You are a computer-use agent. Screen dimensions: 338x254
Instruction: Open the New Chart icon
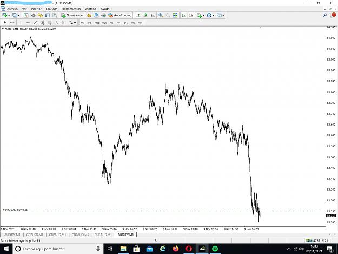[x=4, y=15]
